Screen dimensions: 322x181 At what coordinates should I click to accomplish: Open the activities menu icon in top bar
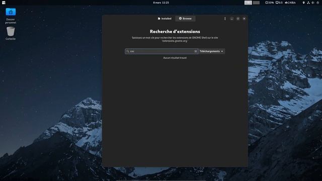4,3
